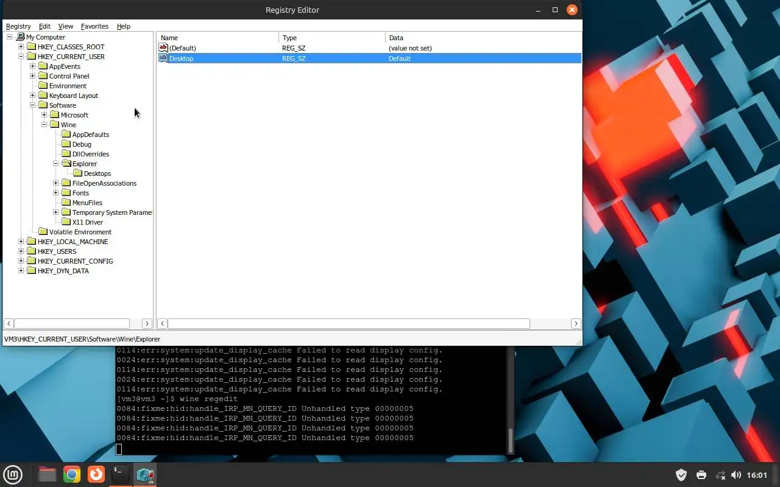Click the Registry Editor taskbar icon

(146, 474)
